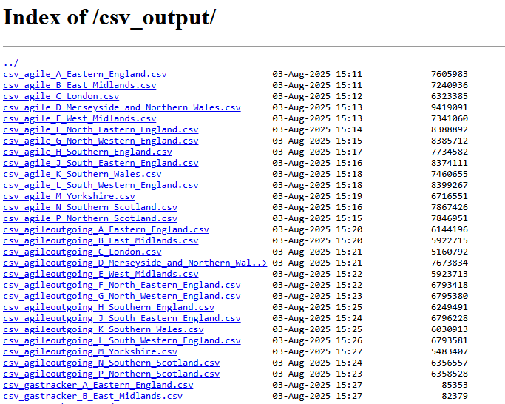Open csv_agileoutgoing_J_South_Eastern_England.csv
Image resolution: width=505 pixels, height=404 pixels.
click(122, 319)
